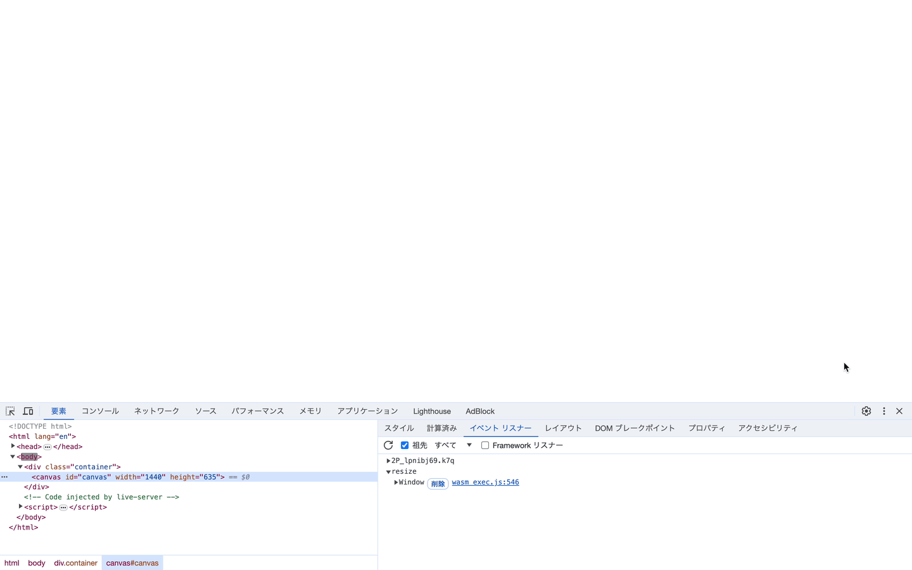Open the プロパティ pane
Screen dimensions: 912x570
[707, 428]
